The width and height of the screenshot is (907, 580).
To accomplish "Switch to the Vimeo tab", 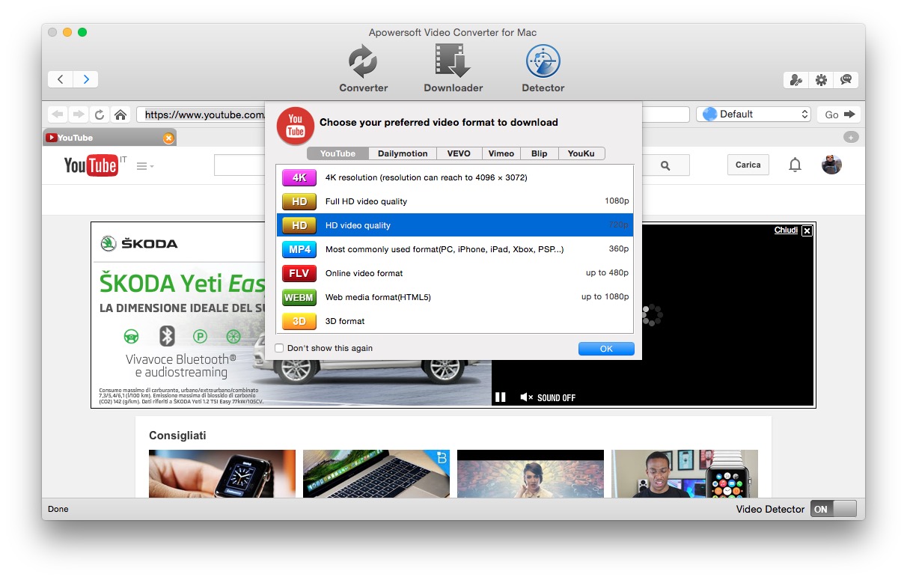I will tap(501, 153).
